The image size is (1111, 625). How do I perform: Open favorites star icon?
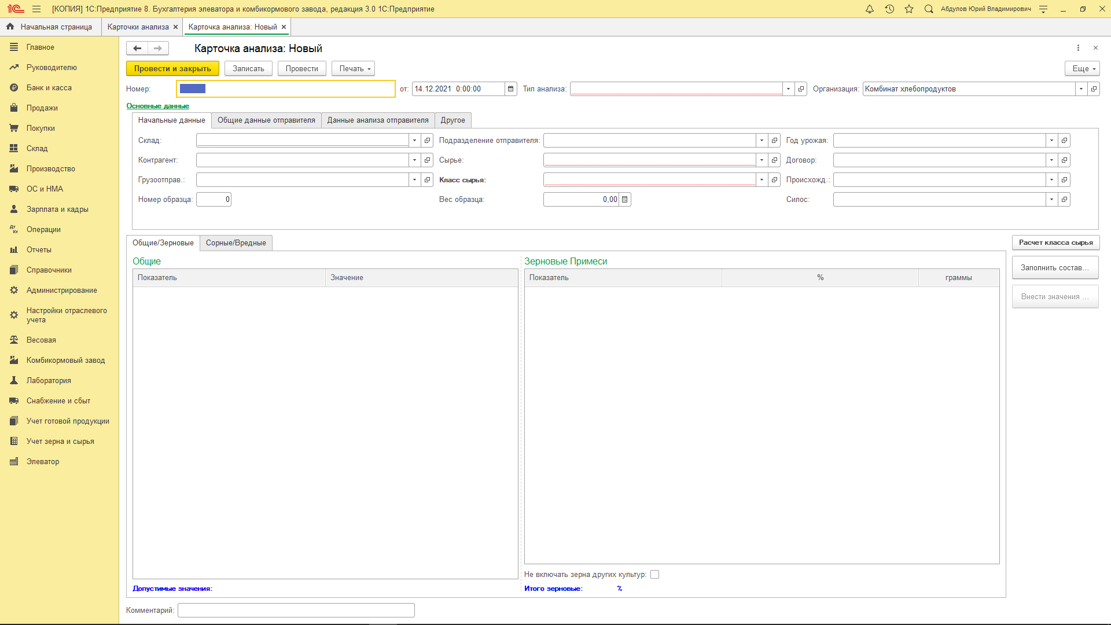coord(909,9)
